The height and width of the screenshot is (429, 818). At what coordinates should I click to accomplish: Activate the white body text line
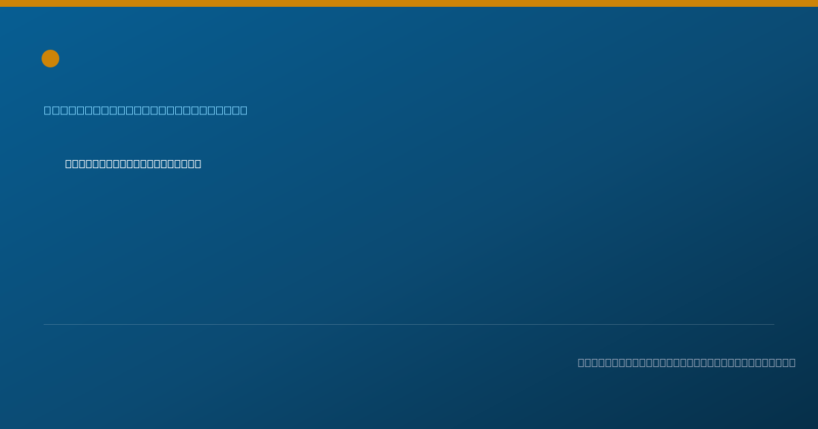133,163
